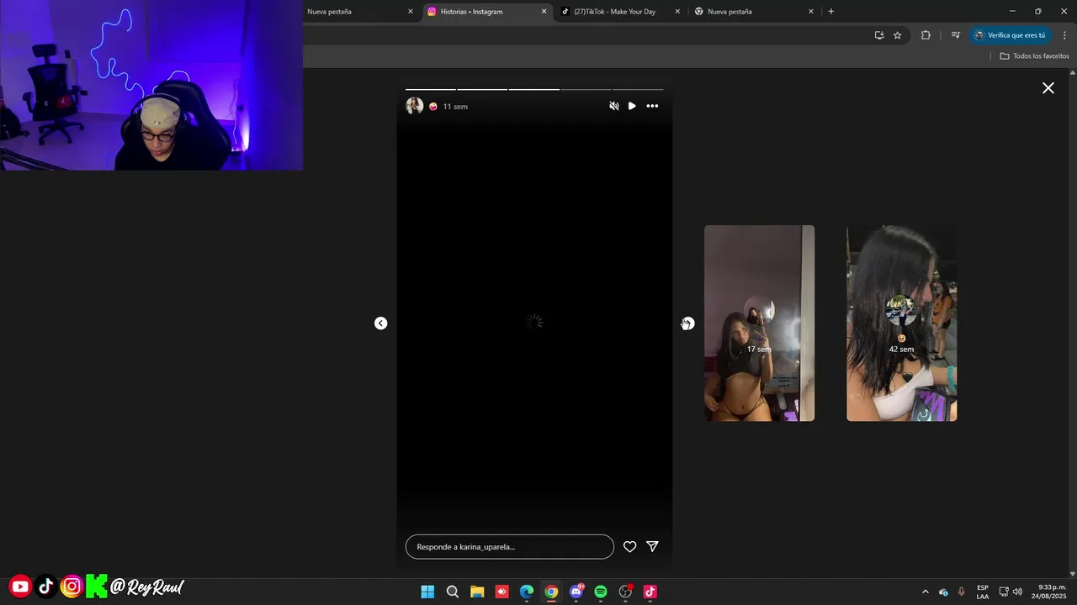The width and height of the screenshot is (1077, 605).
Task: Open File Explorer from the taskbar
Action: pyautogui.click(x=477, y=592)
